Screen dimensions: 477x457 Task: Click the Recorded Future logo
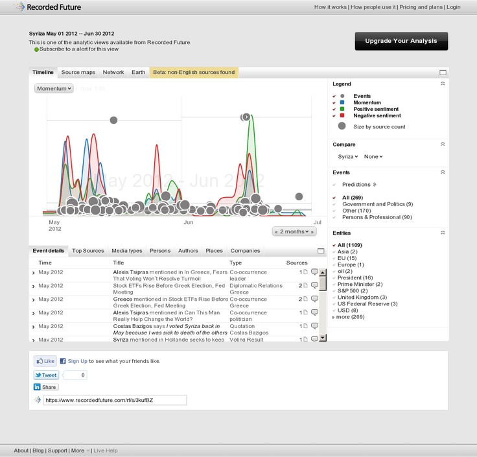click(48, 6)
